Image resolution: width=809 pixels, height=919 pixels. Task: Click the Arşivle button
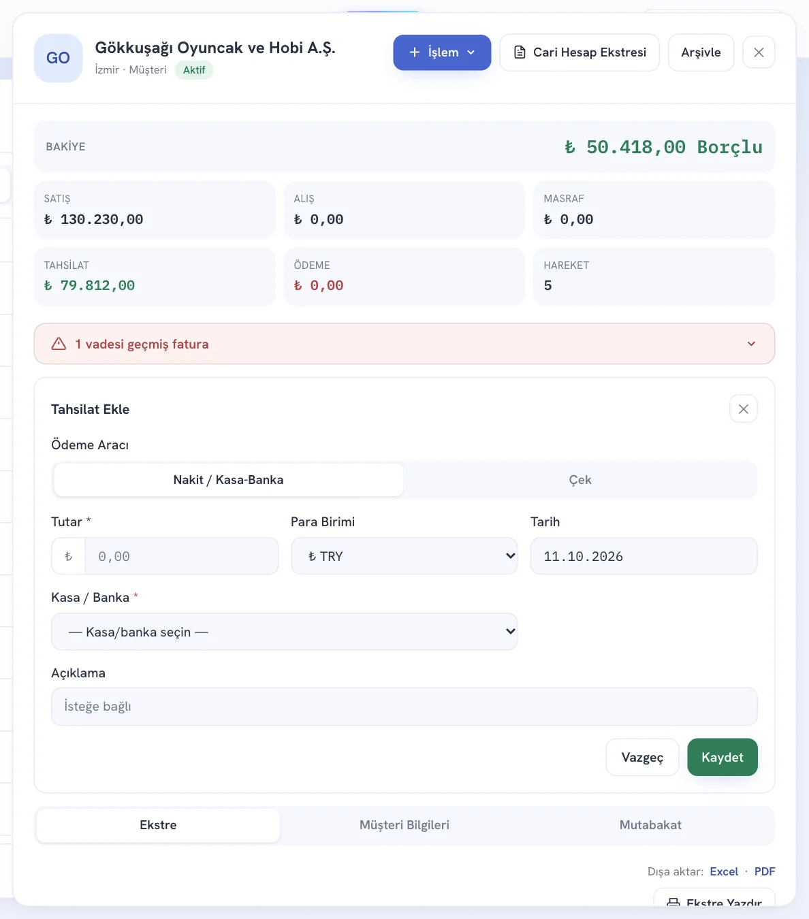pos(701,52)
